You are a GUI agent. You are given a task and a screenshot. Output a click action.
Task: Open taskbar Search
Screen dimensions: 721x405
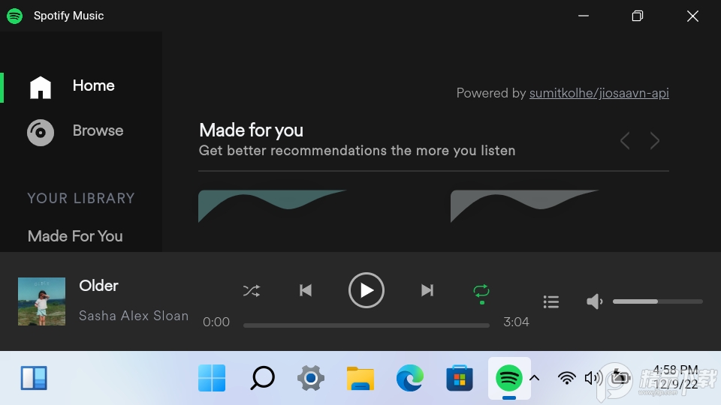262,378
